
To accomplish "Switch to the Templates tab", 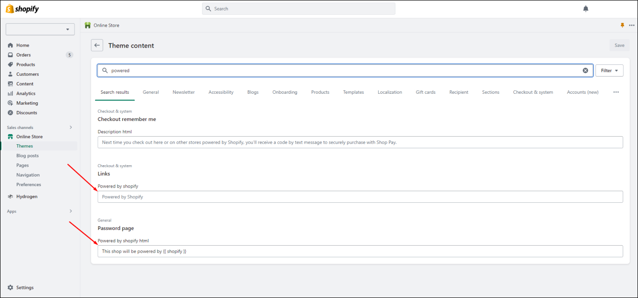I will [353, 92].
